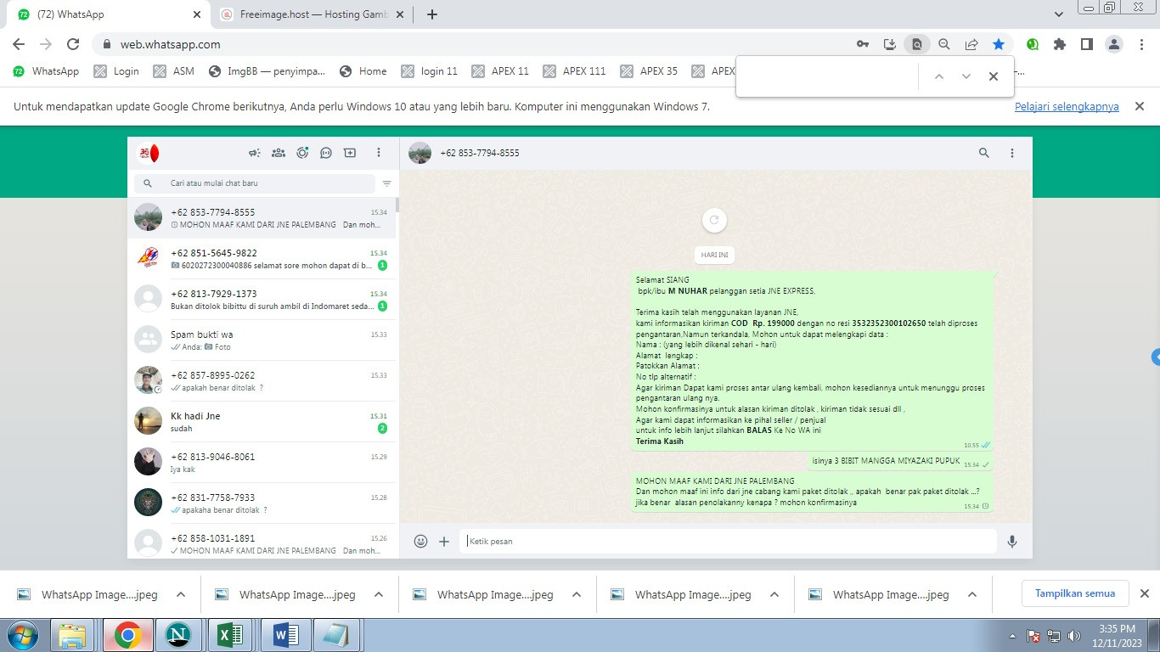The image size is (1160, 652).
Task: Go to previous find-in-page result
Action: tap(938, 76)
